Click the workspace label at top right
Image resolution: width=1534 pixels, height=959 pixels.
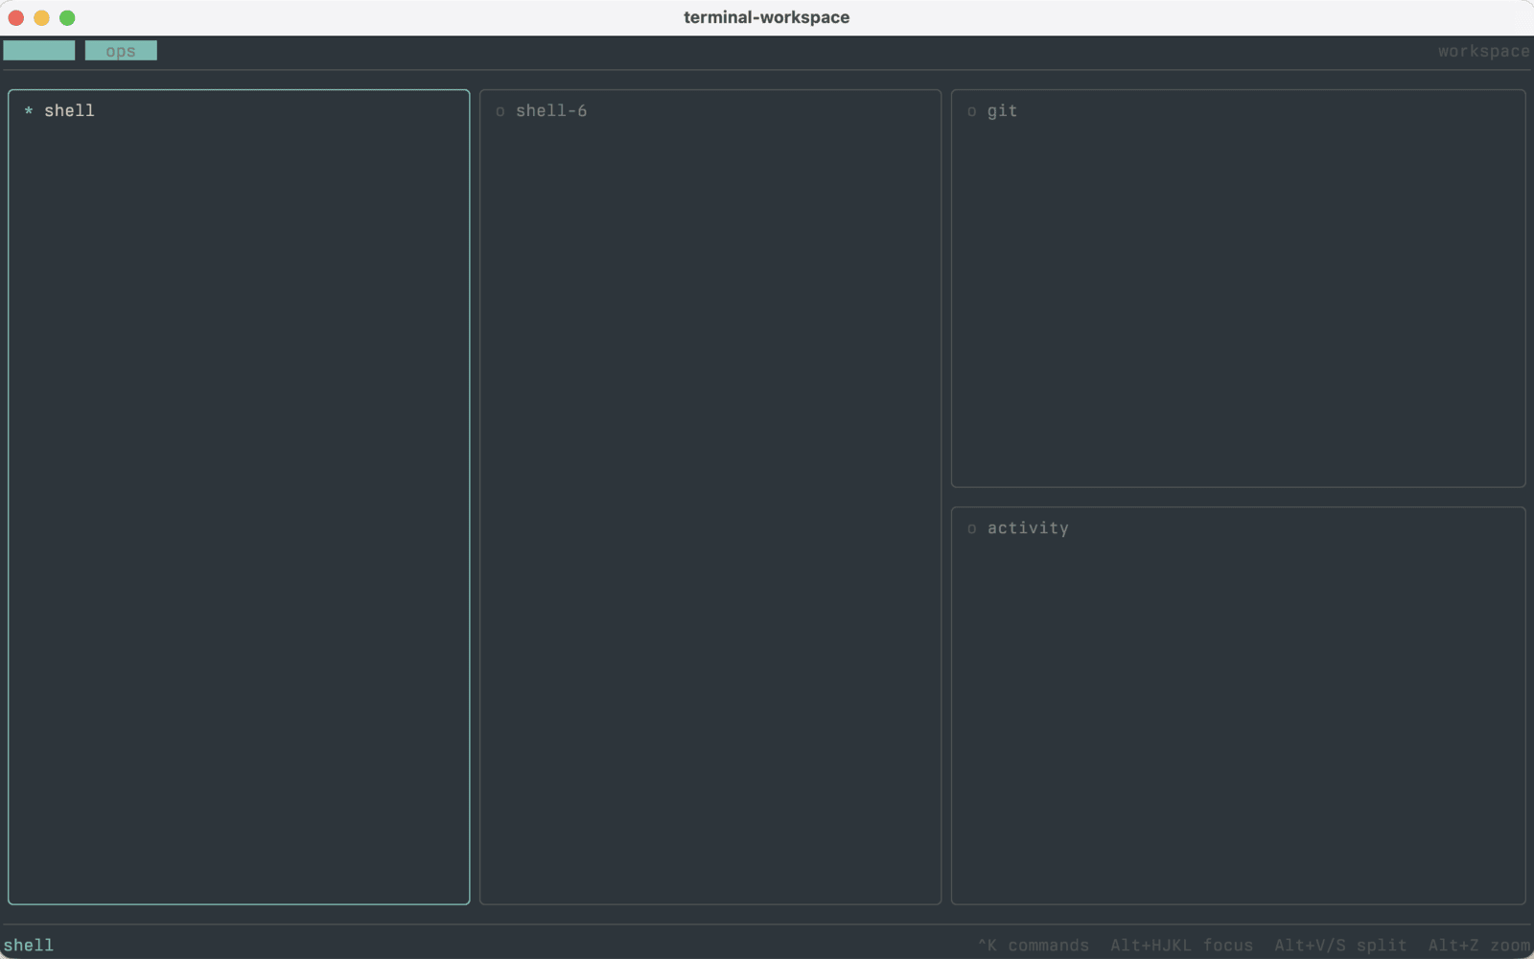[x=1483, y=51]
